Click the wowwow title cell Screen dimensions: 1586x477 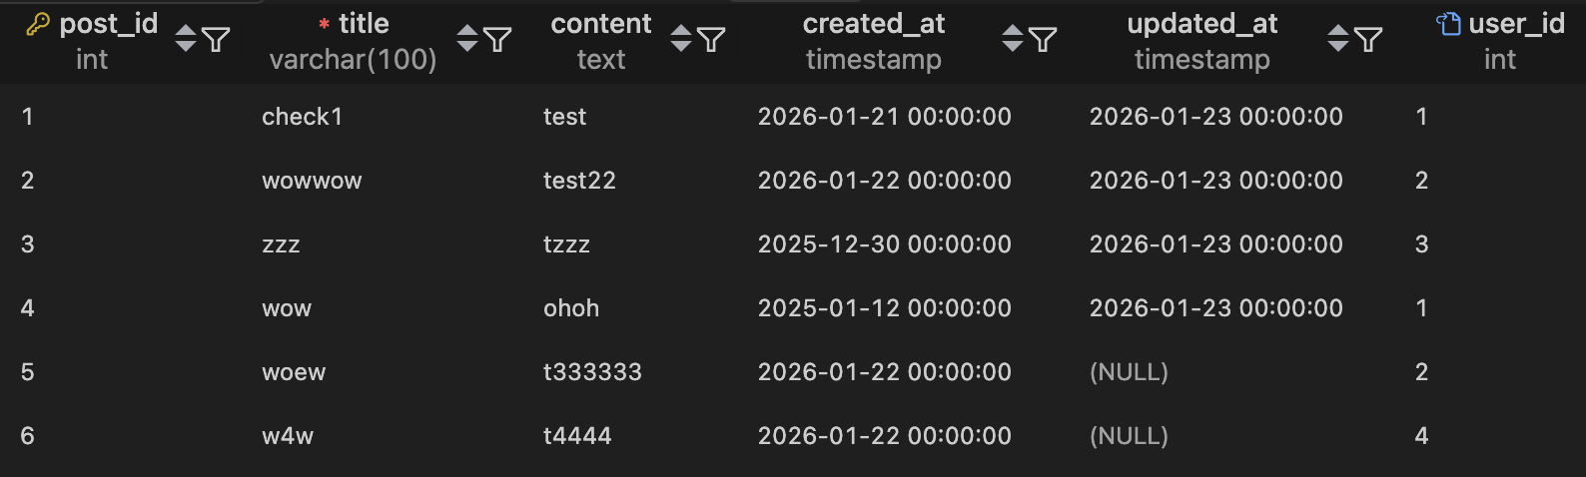[312, 181]
